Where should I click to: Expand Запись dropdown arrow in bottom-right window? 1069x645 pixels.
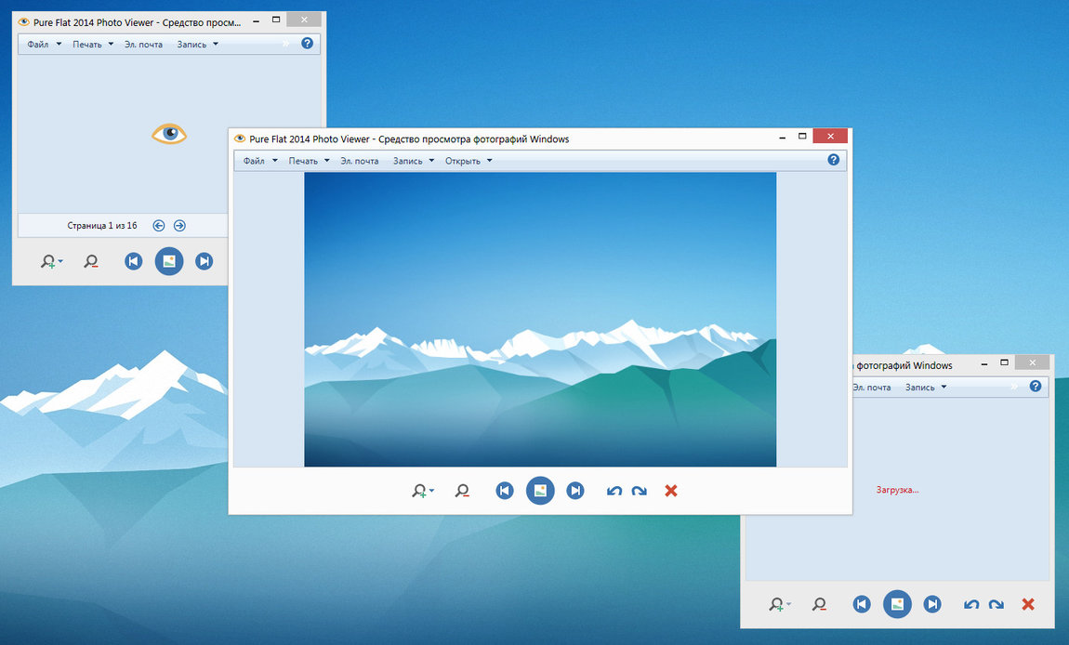point(944,388)
